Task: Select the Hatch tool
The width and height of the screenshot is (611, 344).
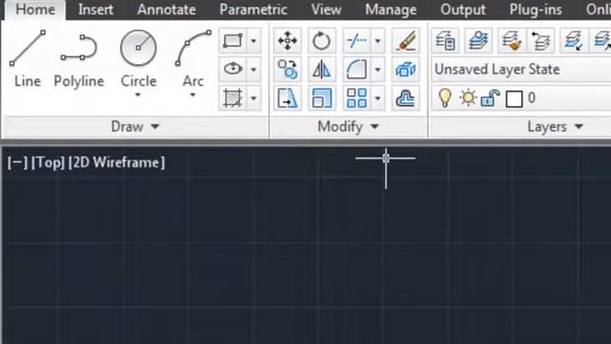Action: tap(232, 97)
